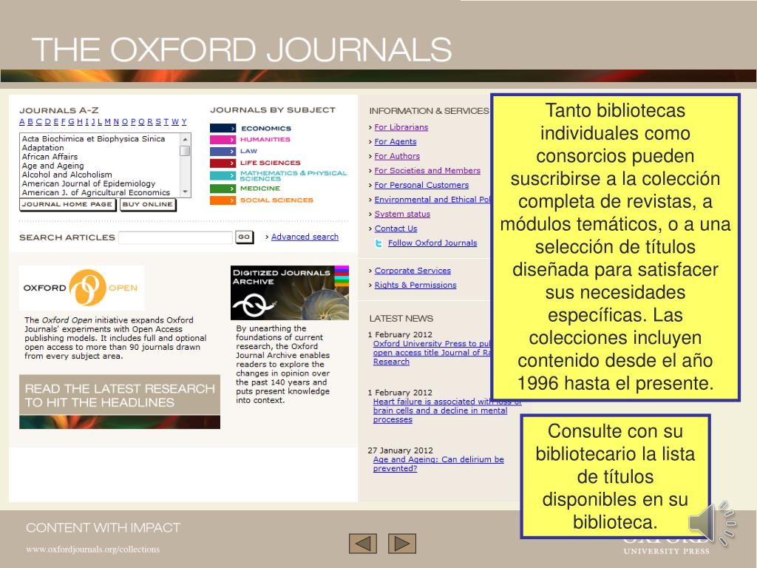
Task: Focus the Search Articles input field
Action: (x=176, y=237)
